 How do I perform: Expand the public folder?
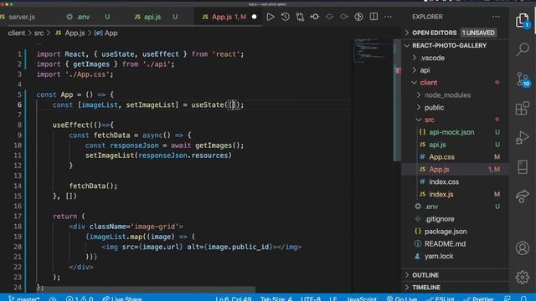(x=455, y=107)
